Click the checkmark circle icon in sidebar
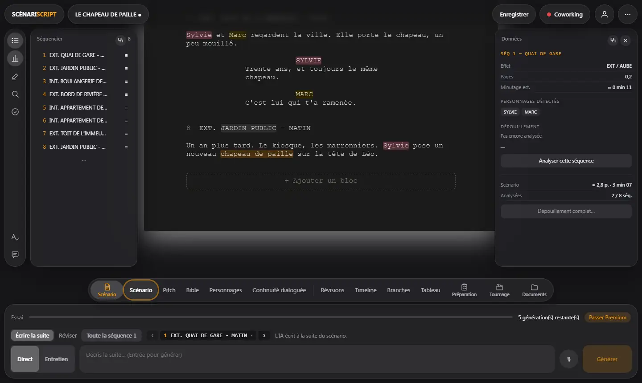The height and width of the screenshot is (383, 642). pos(15,112)
